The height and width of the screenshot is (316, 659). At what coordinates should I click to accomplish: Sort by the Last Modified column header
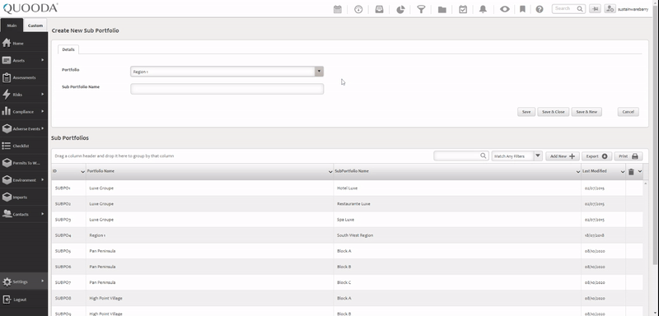[x=594, y=171]
